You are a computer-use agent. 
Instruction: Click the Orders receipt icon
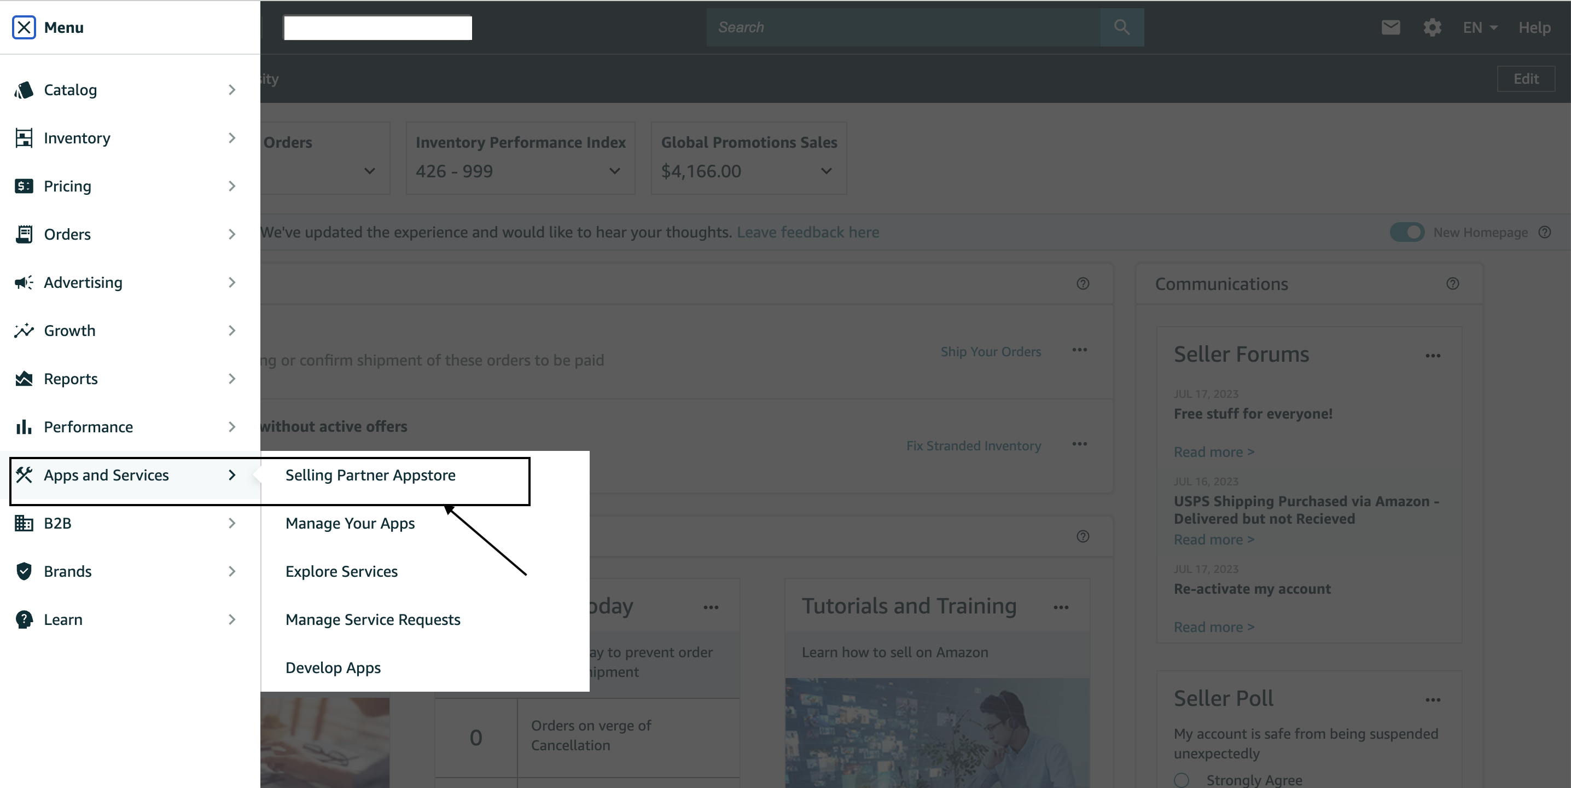[x=24, y=234]
